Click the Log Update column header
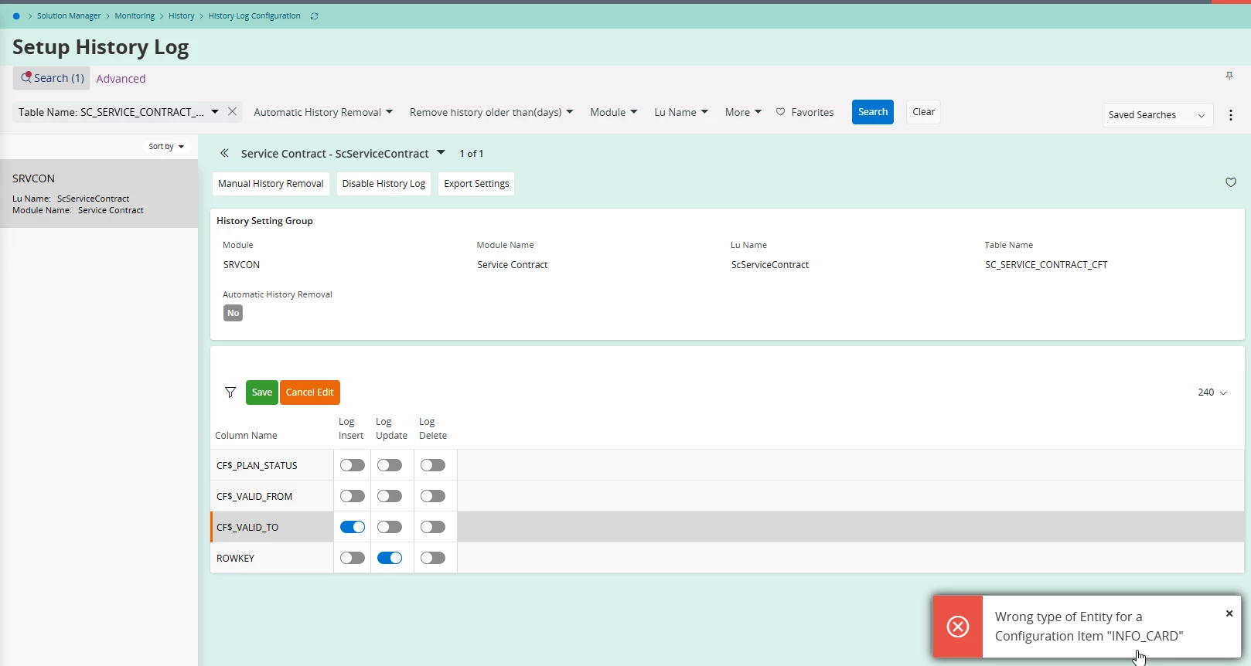The width and height of the screenshot is (1251, 666). pos(391,429)
